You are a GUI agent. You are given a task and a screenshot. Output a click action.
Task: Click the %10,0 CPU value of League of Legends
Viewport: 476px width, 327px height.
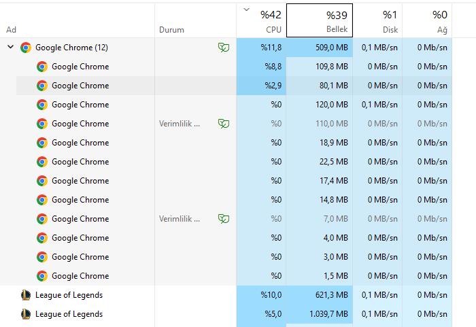(x=271, y=295)
